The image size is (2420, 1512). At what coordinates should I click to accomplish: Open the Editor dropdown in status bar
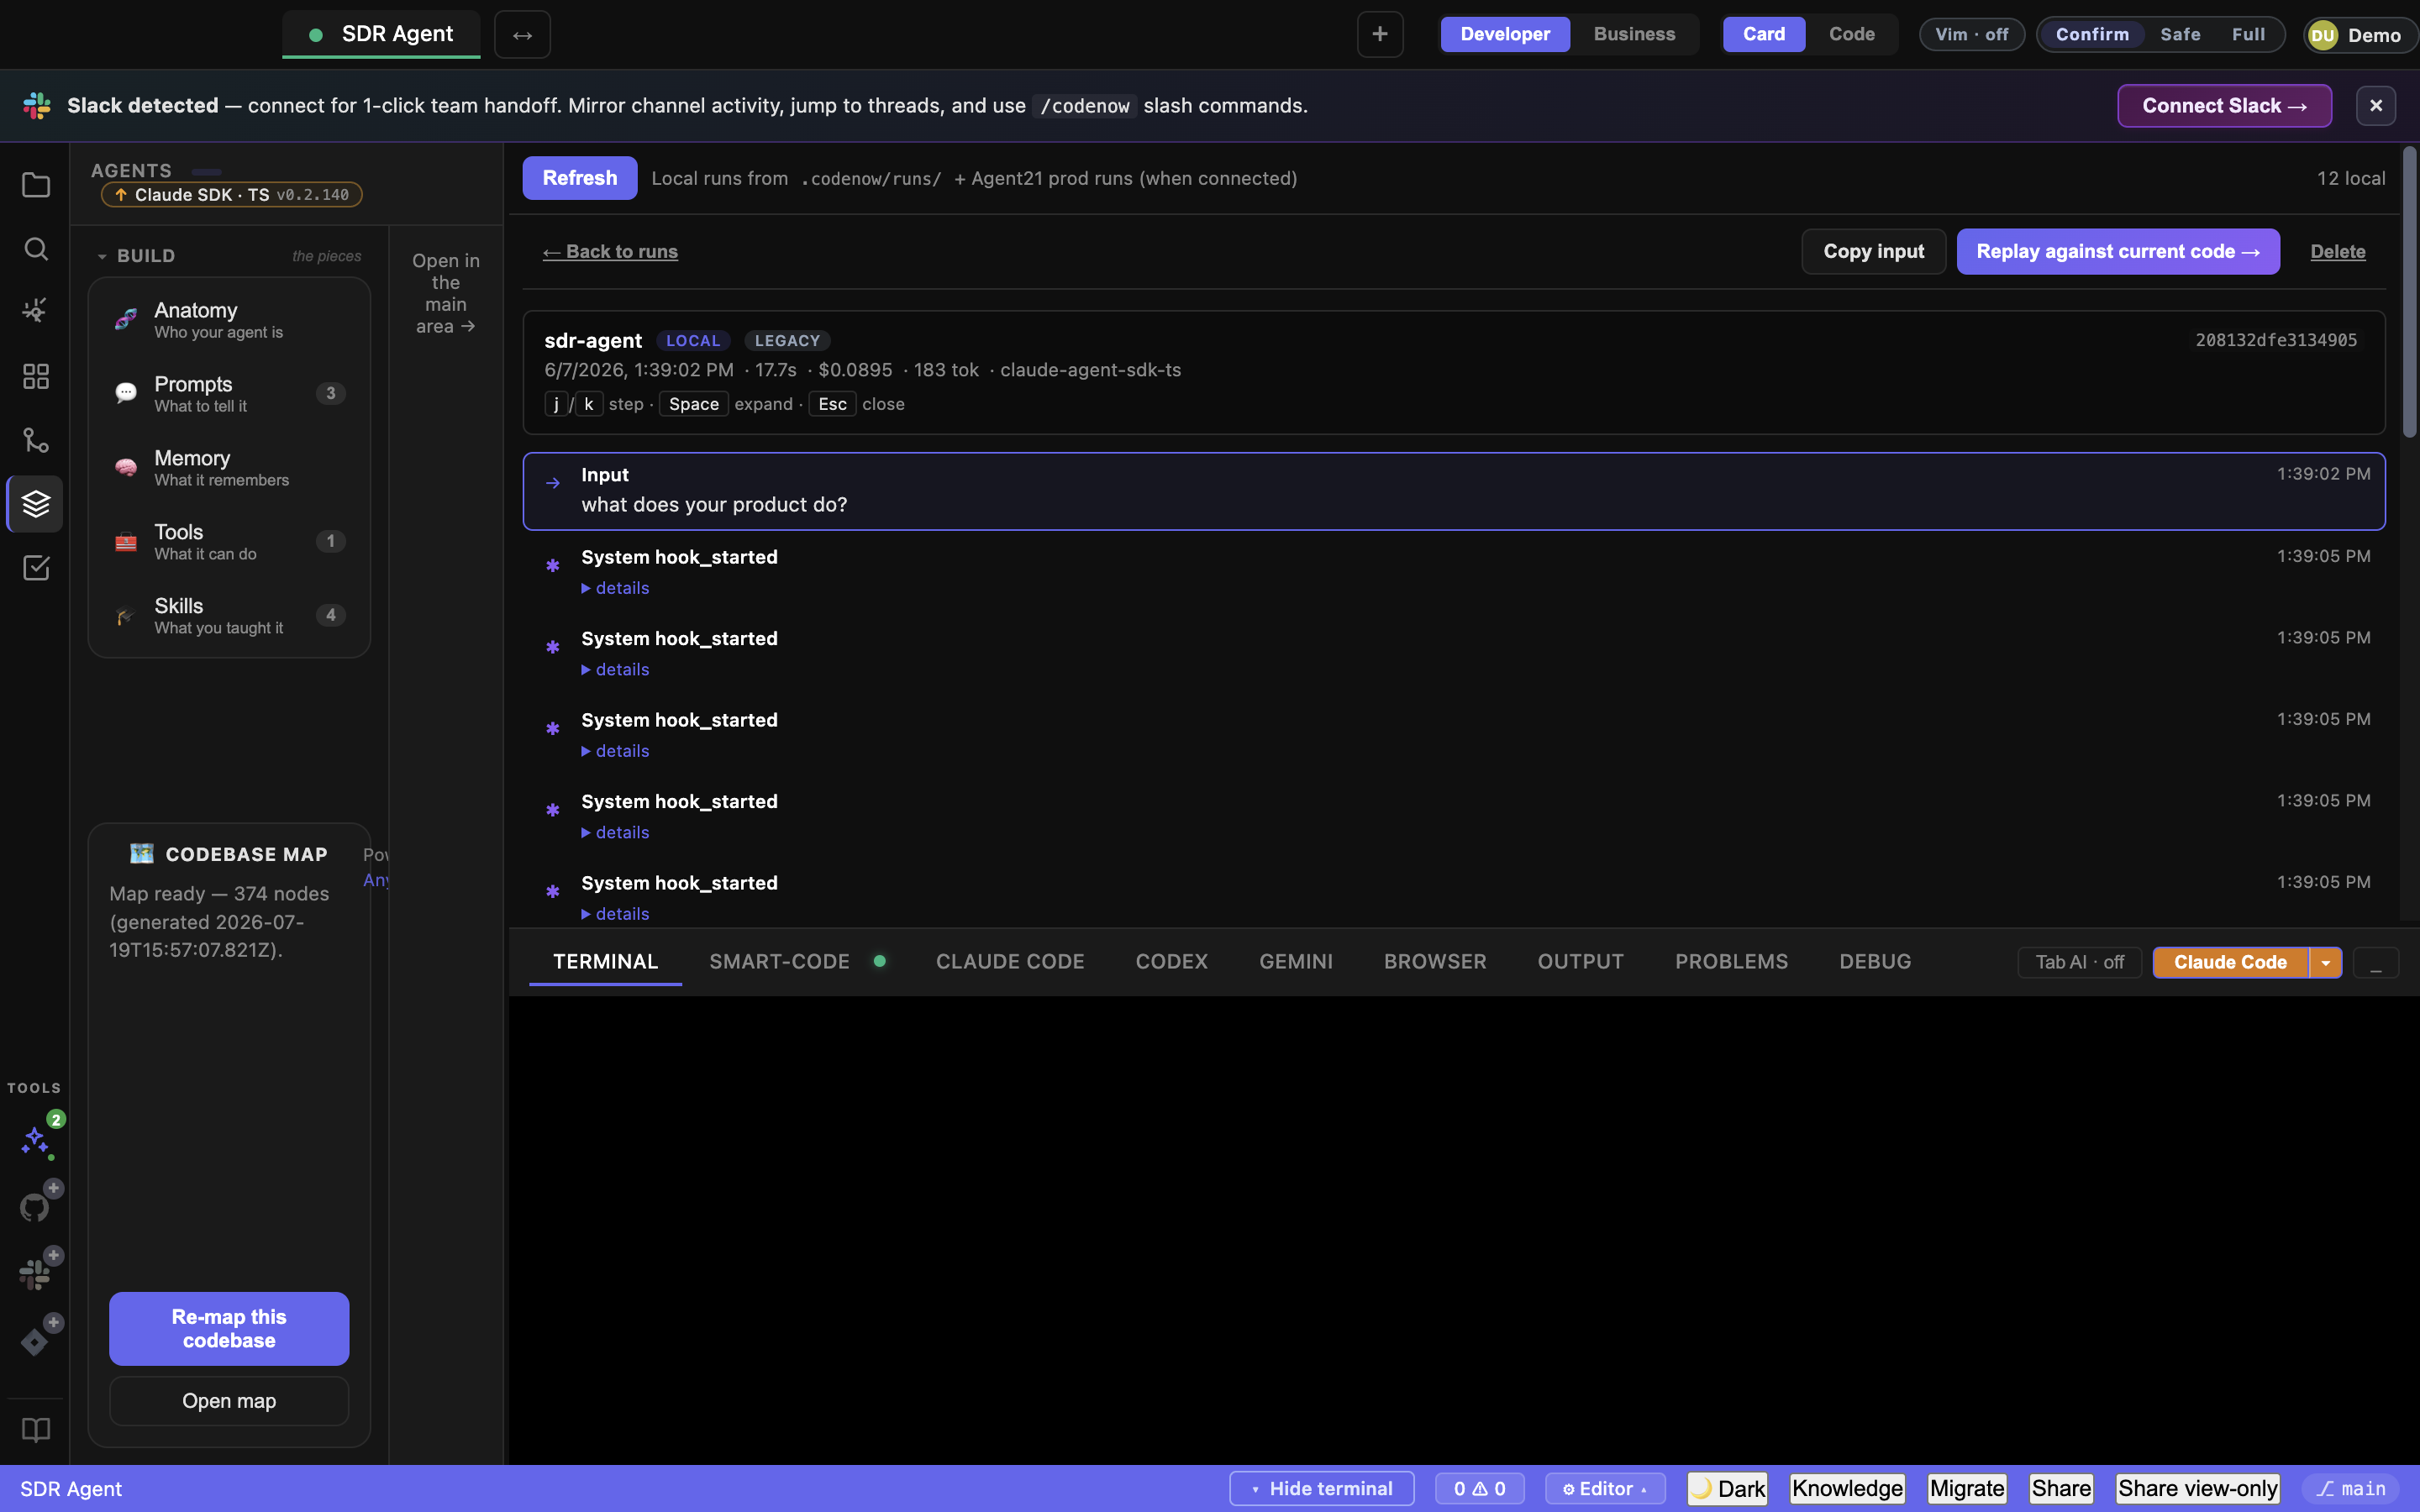[x=1605, y=1488]
